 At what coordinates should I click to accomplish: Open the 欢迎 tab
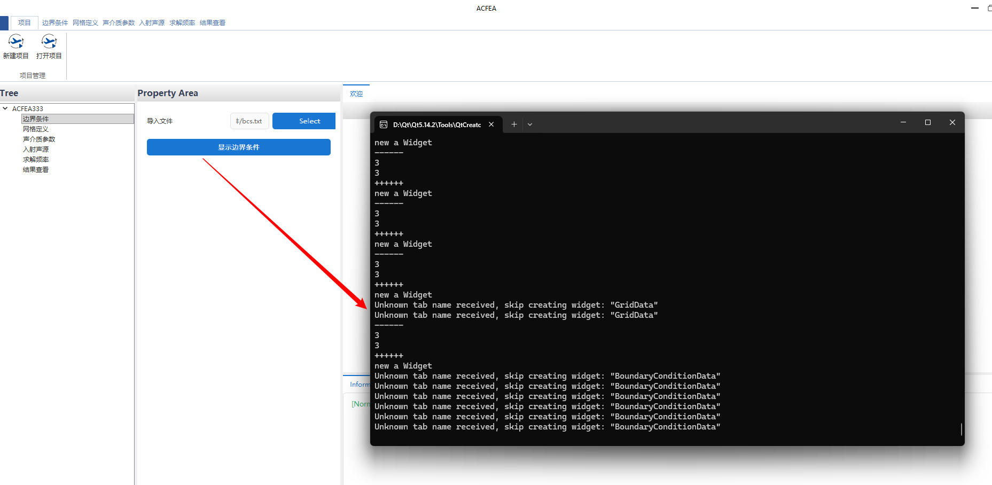(356, 93)
